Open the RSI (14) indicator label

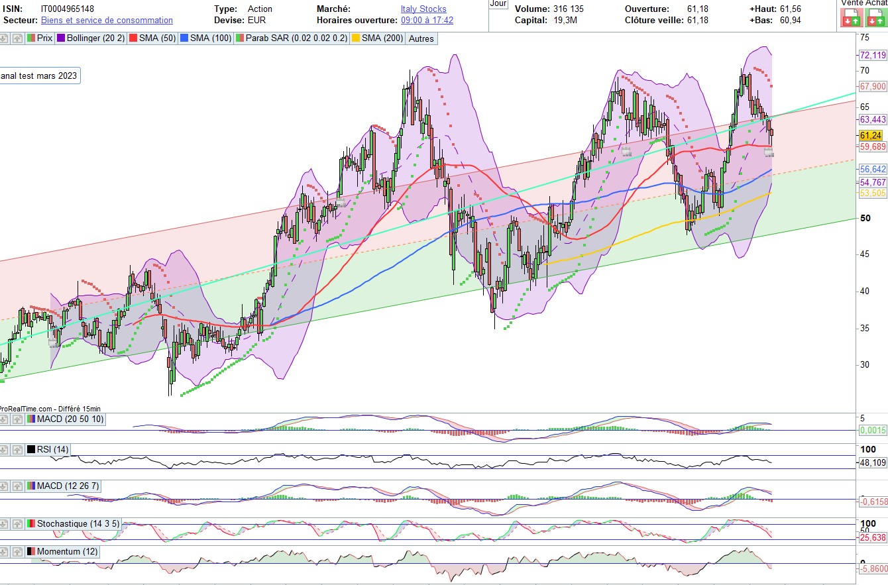[x=48, y=450]
